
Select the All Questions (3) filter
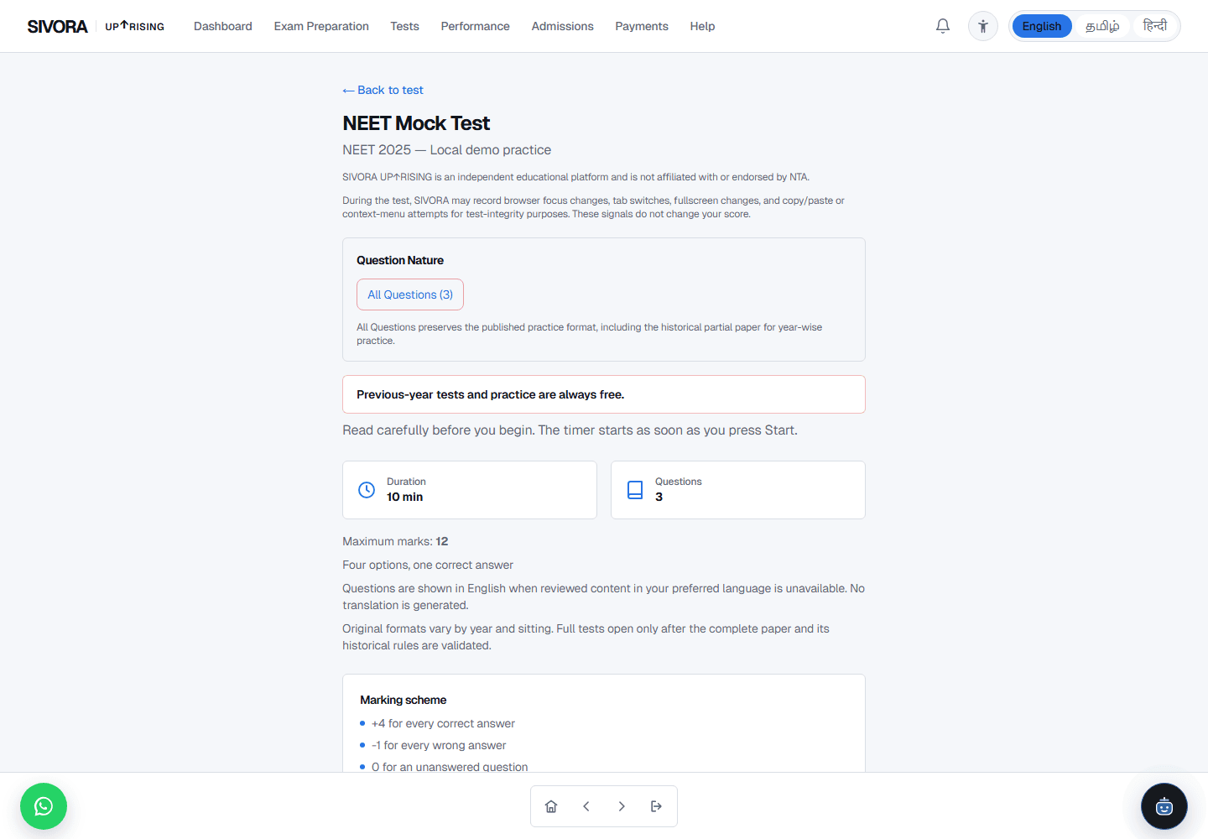(410, 294)
